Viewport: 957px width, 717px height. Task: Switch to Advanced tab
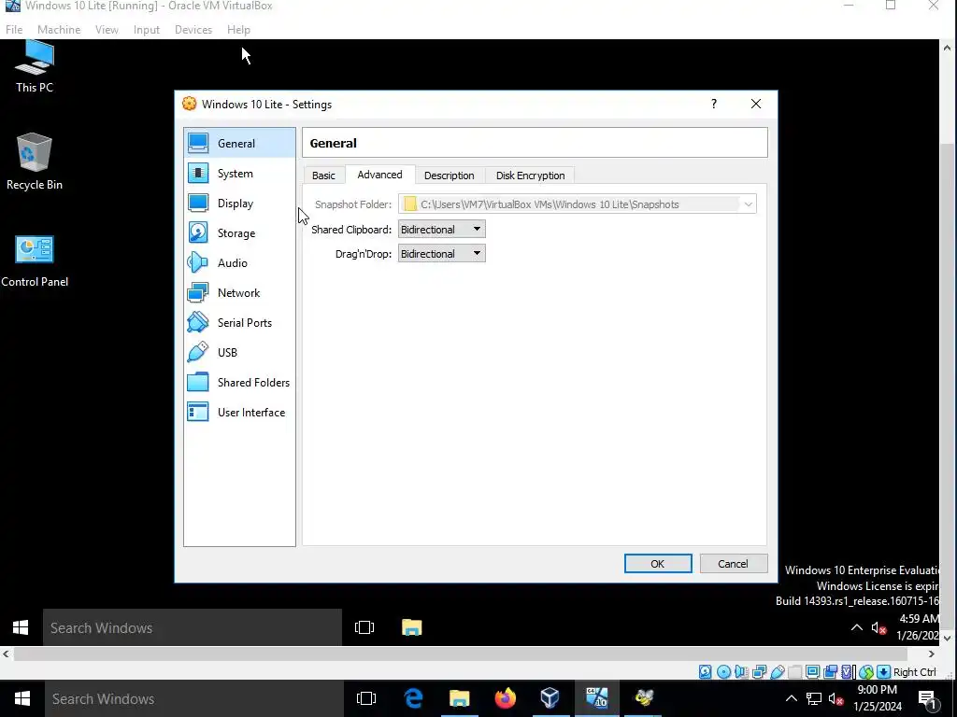379,175
